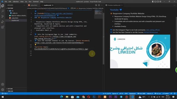Click UTF-8 encoding selector

(x=121, y=94)
